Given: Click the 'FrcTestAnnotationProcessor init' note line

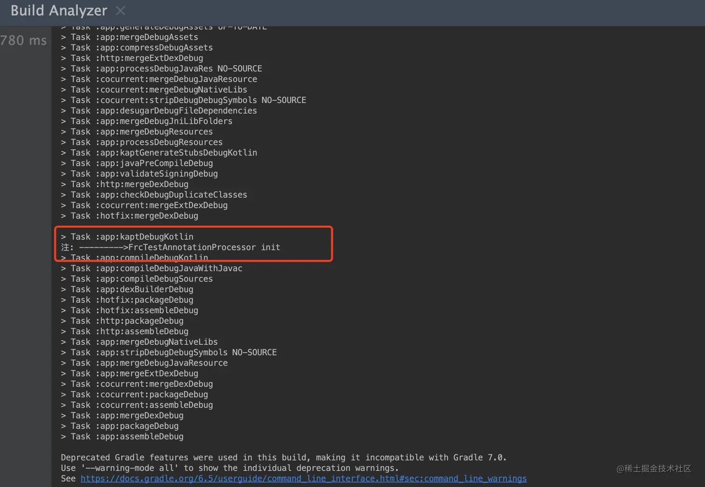Looking at the screenshot, I should (x=171, y=247).
